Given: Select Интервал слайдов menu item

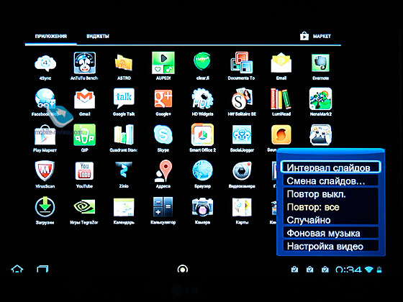Looking at the screenshot, I should (330, 167).
